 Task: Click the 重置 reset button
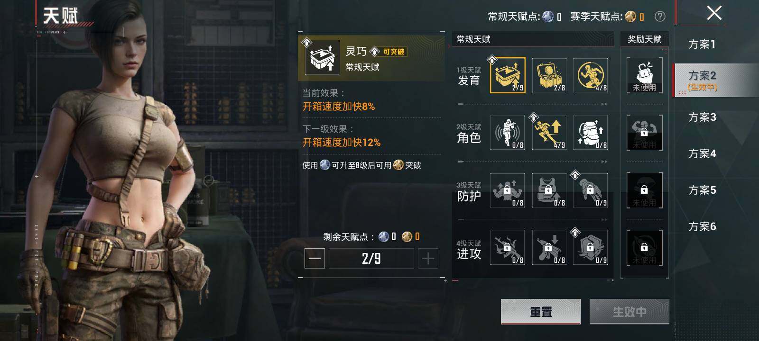541,312
